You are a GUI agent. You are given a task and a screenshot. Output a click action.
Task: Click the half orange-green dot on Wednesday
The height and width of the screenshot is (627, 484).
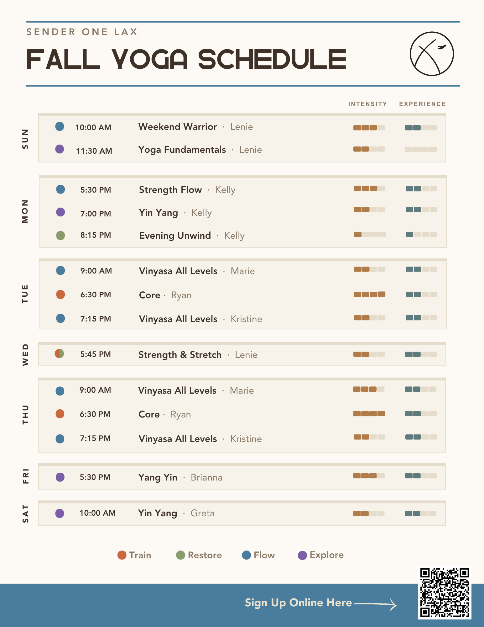click(60, 353)
